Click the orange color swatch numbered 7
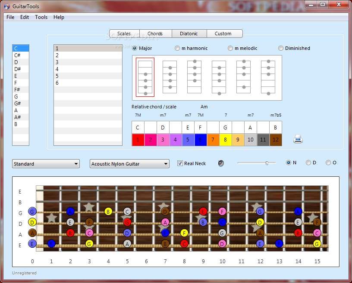Image resolution: width=352 pixels, height=283 pixels. (213, 140)
